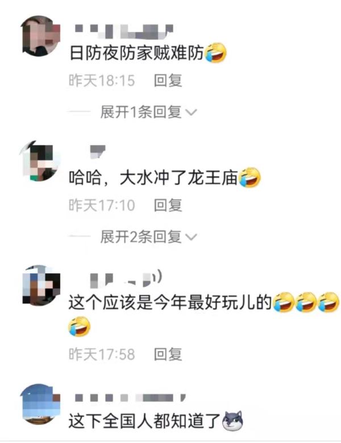Tap first laughing emoji after 最好玩儿的
The image size is (341, 443).
tap(284, 302)
